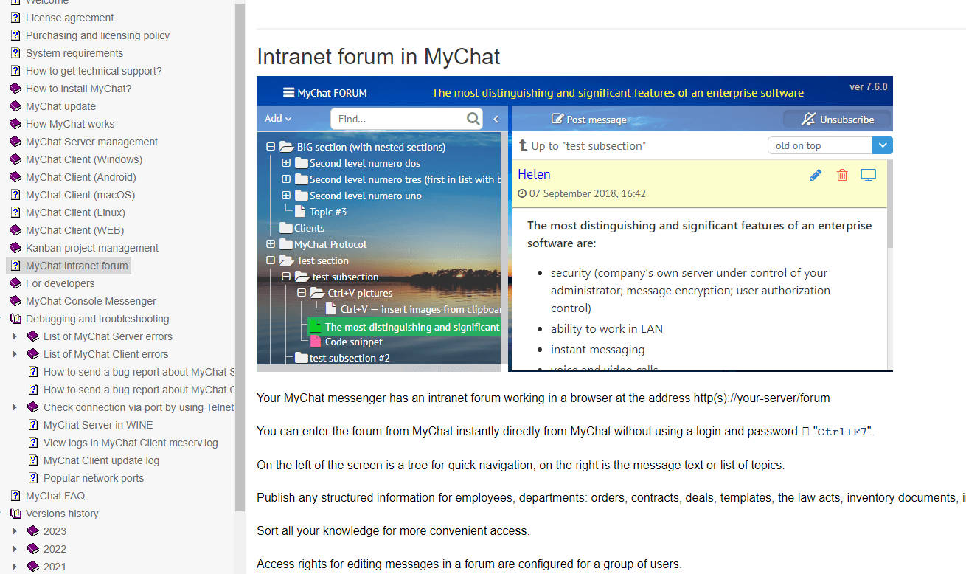Click the hamburger menu icon next to MyChat FORUM
The image size is (966, 574).
(x=288, y=93)
